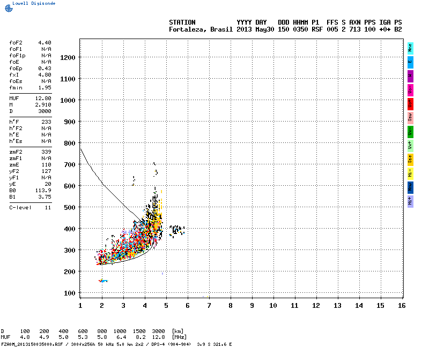This screenshot has height=348, width=429.
Task: Click the B0 value 113.9
Action: 43,191
